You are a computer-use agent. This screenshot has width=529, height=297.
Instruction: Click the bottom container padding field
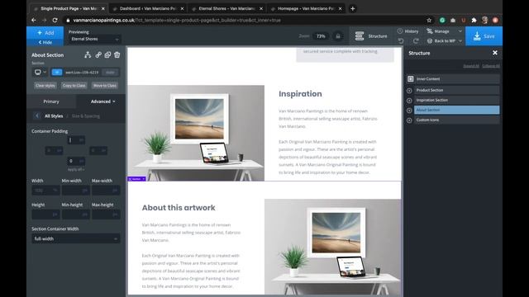76,161
